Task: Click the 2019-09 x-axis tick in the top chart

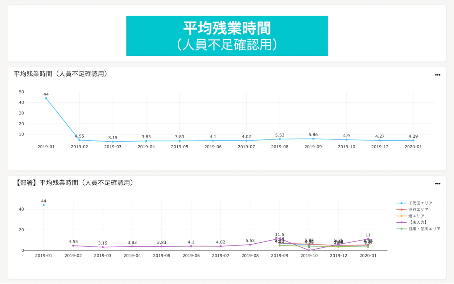Action: tap(313, 147)
